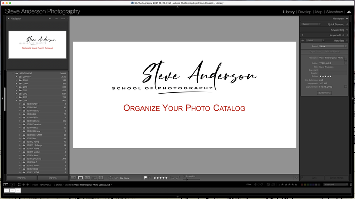355x199 pixels.
Task: Click the Import button
Action: click(22, 178)
